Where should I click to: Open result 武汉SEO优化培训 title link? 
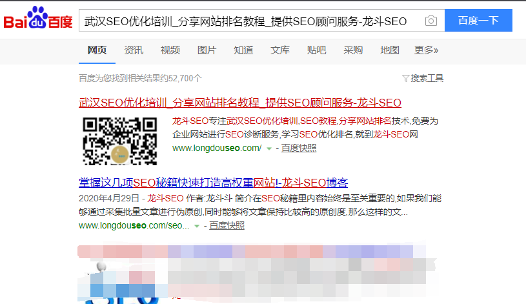(240, 103)
